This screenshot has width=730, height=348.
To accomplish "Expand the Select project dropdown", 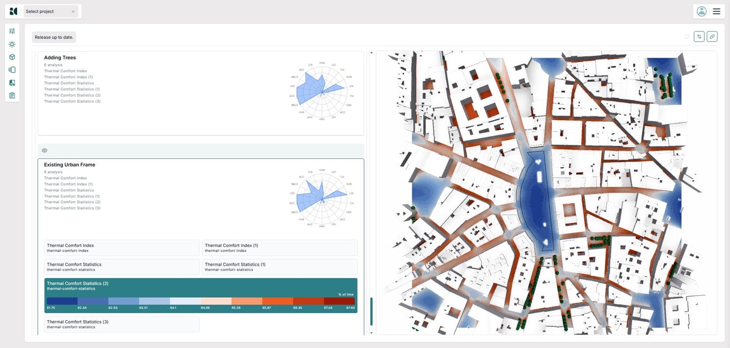I will [x=51, y=11].
